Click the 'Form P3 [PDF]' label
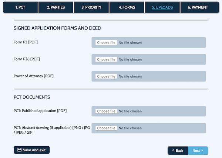222x158 pixels. pyautogui.click(x=26, y=42)
